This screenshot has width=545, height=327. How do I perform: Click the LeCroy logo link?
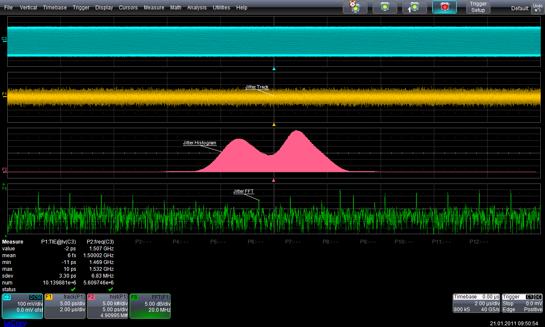14,323
